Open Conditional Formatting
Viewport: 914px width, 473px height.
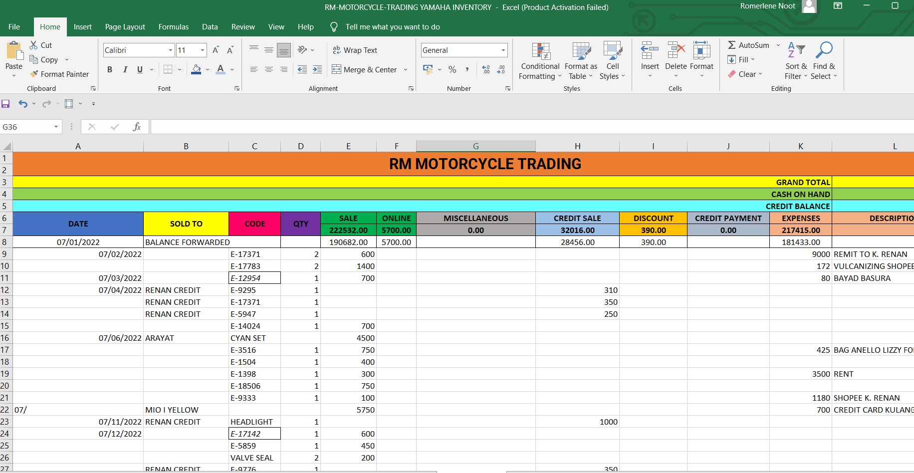pos(540,61)
